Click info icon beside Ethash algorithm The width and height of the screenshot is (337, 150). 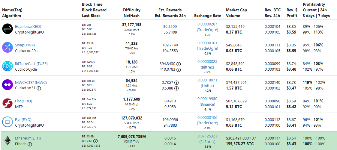30,144
